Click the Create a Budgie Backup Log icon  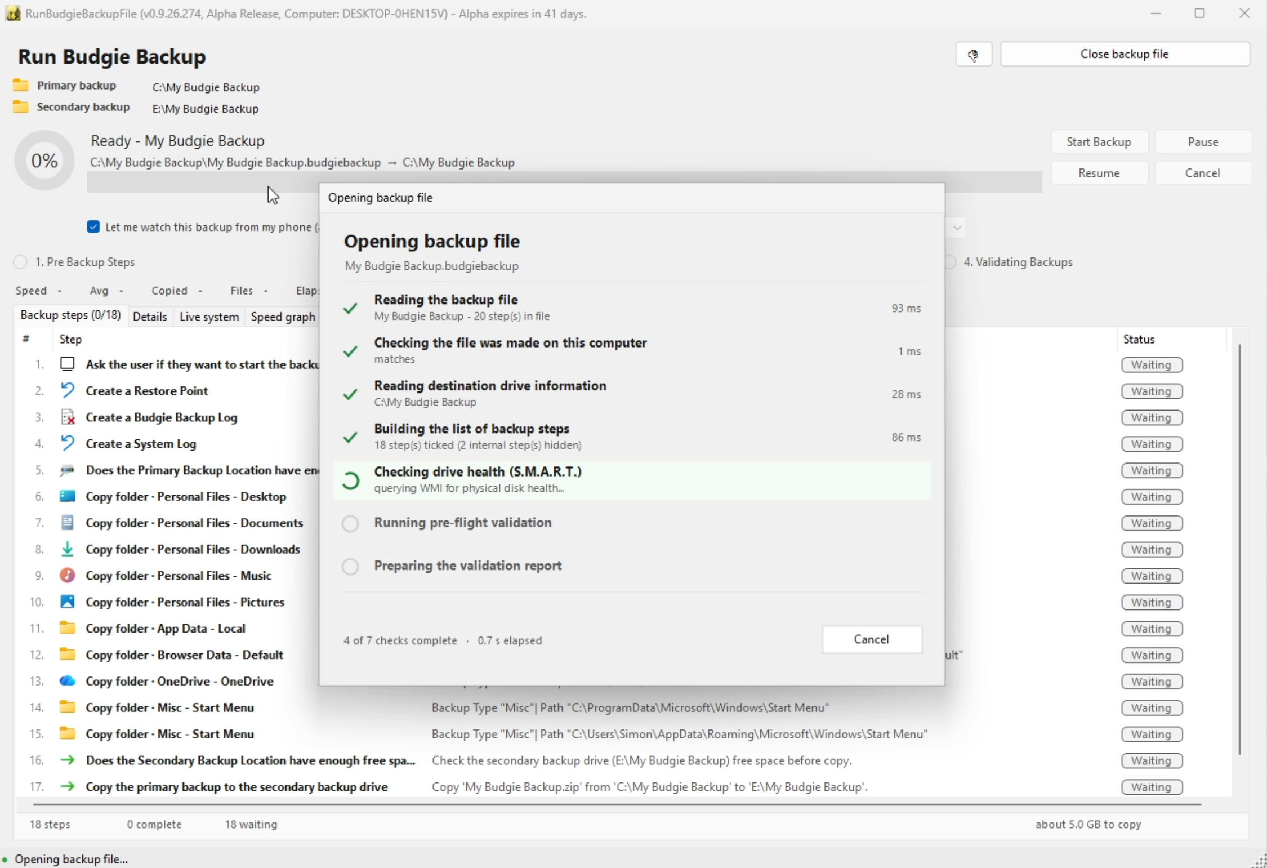coord(68,417)
